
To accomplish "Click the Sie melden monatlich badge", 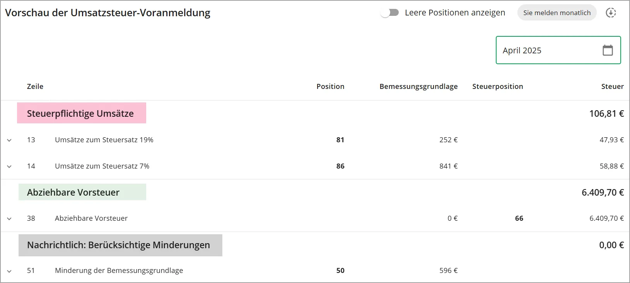I will (x=557, y=12).
